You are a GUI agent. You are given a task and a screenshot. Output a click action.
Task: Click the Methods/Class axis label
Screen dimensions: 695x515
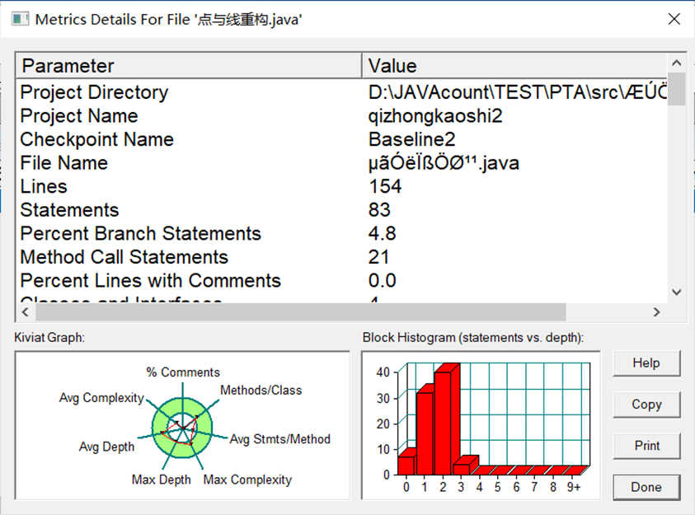point(261,390)
